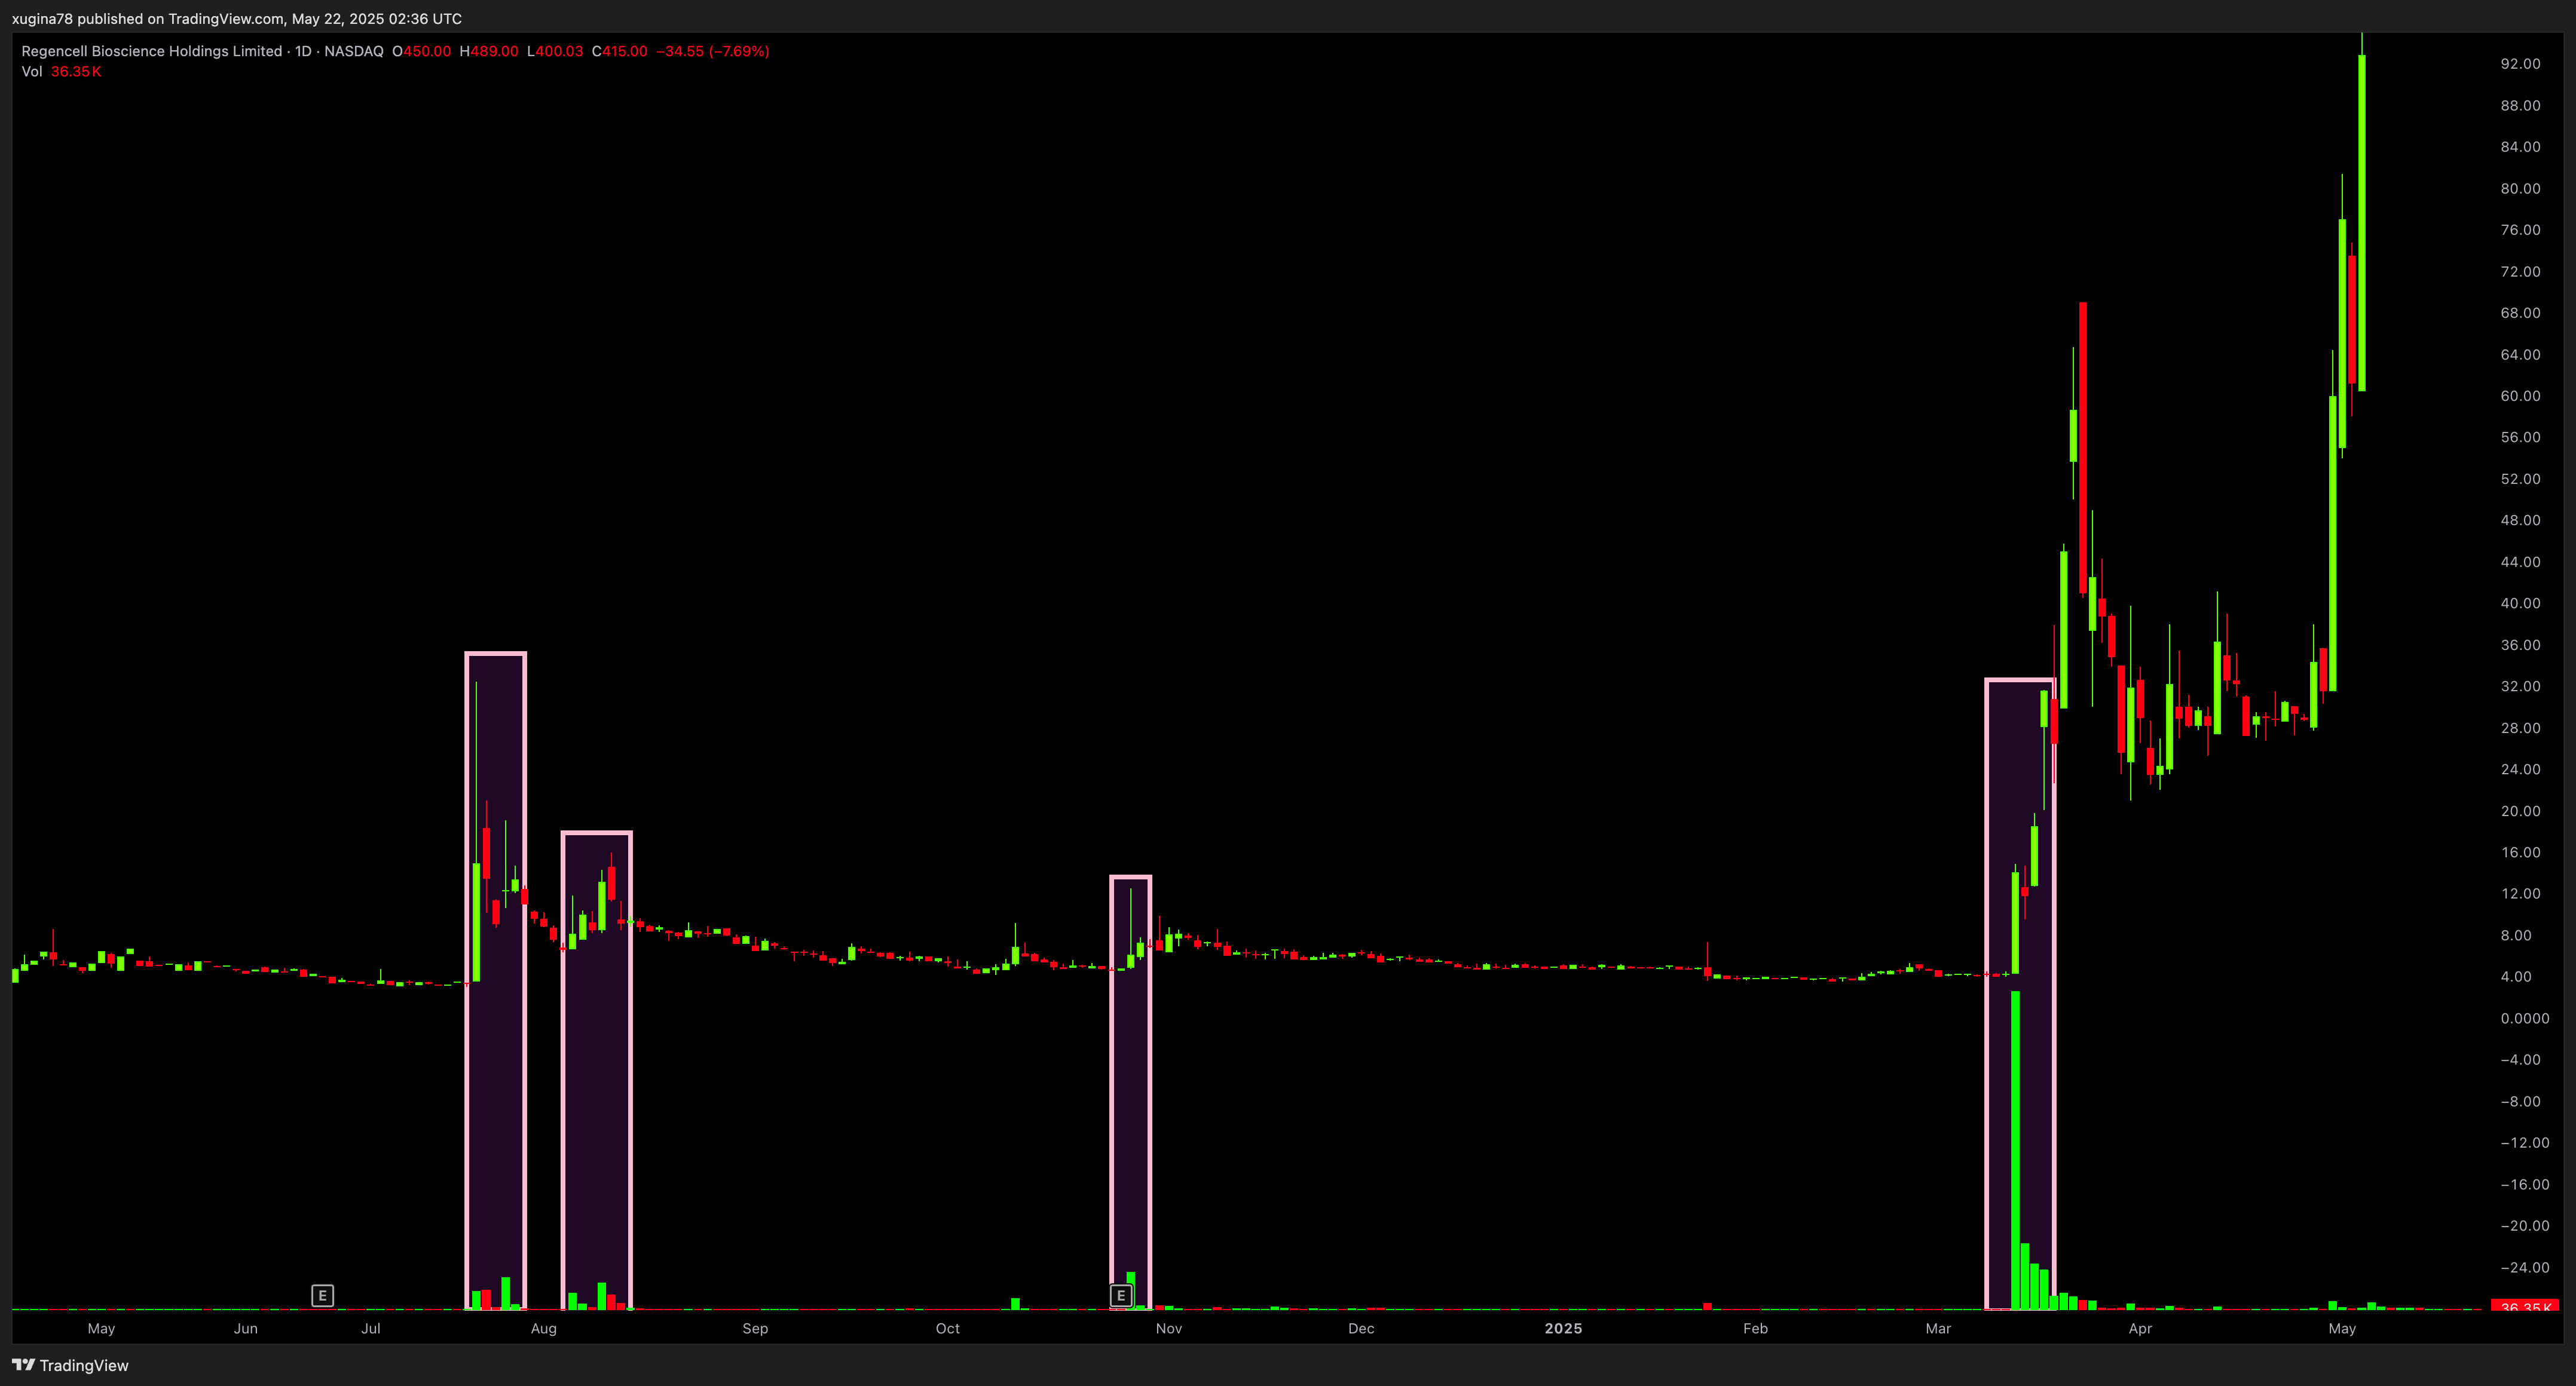This screenshot has height=1386, width=2576.
Task: Click the low value L400.03
Action: point(555,51)
